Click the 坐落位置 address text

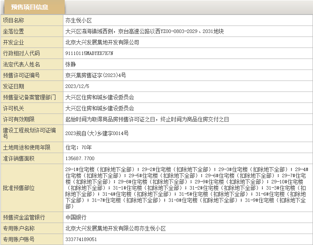[x=144, y=31]
